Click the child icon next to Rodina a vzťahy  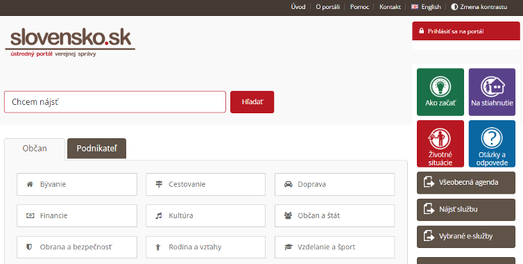158,247
